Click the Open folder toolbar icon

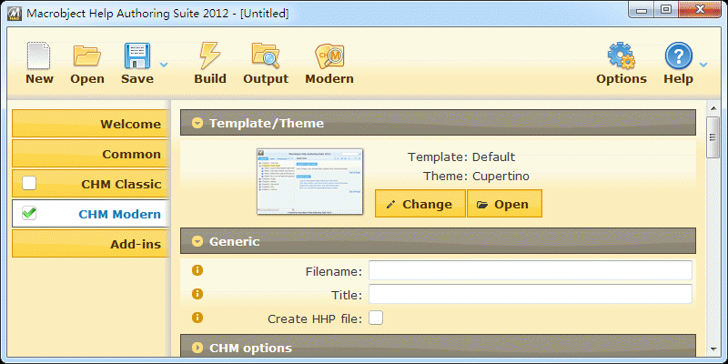point(86,56)
